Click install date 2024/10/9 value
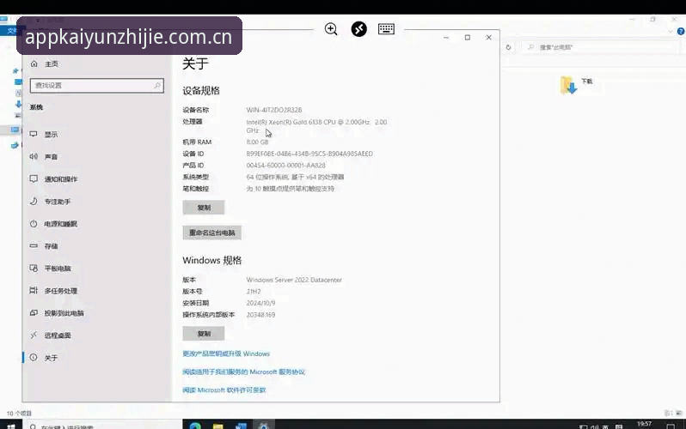The image size is (686, 429). 260,303
